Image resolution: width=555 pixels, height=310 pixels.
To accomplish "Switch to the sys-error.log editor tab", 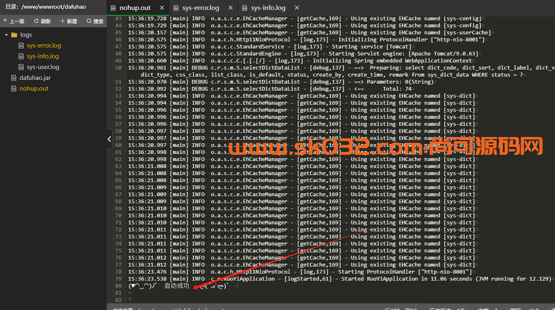I will 201,8.
